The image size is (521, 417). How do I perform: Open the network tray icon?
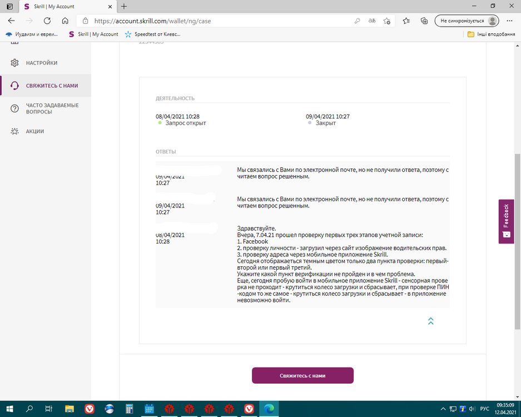453,409
